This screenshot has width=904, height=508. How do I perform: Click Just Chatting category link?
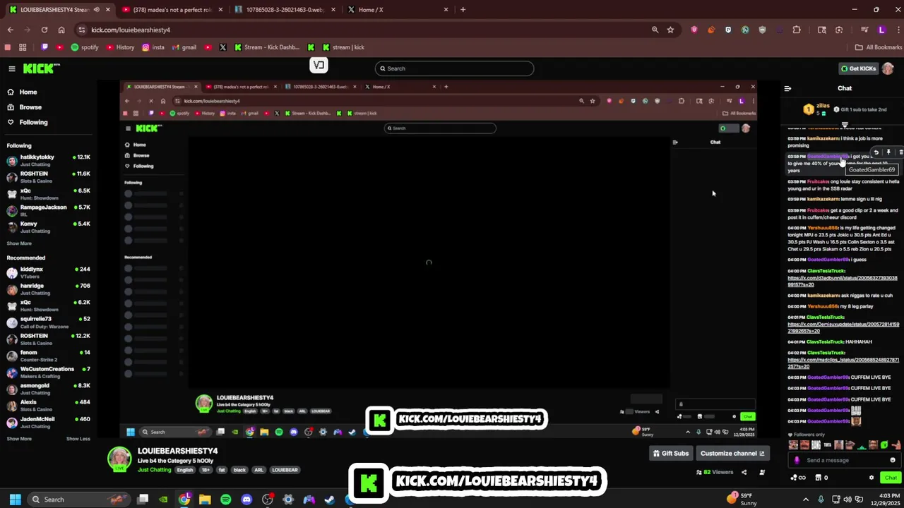[154, 470]
